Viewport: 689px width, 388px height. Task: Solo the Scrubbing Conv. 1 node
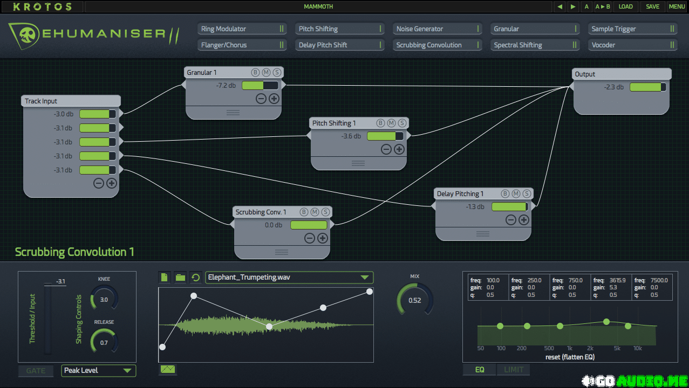325,212
